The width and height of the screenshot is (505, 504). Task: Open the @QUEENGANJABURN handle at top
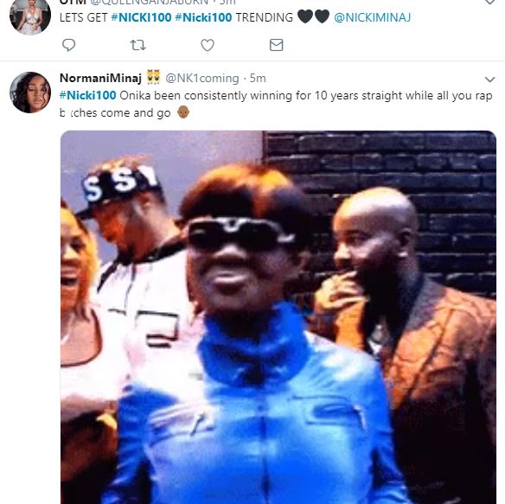[x=149, y=2]
